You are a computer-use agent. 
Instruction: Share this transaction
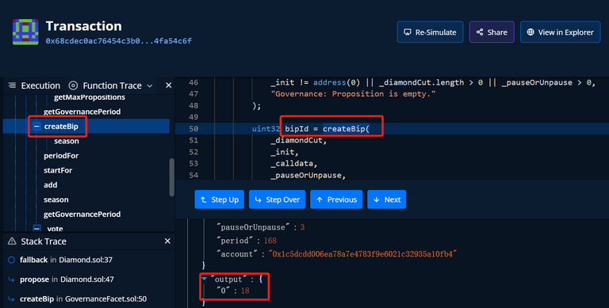point(492,32)
